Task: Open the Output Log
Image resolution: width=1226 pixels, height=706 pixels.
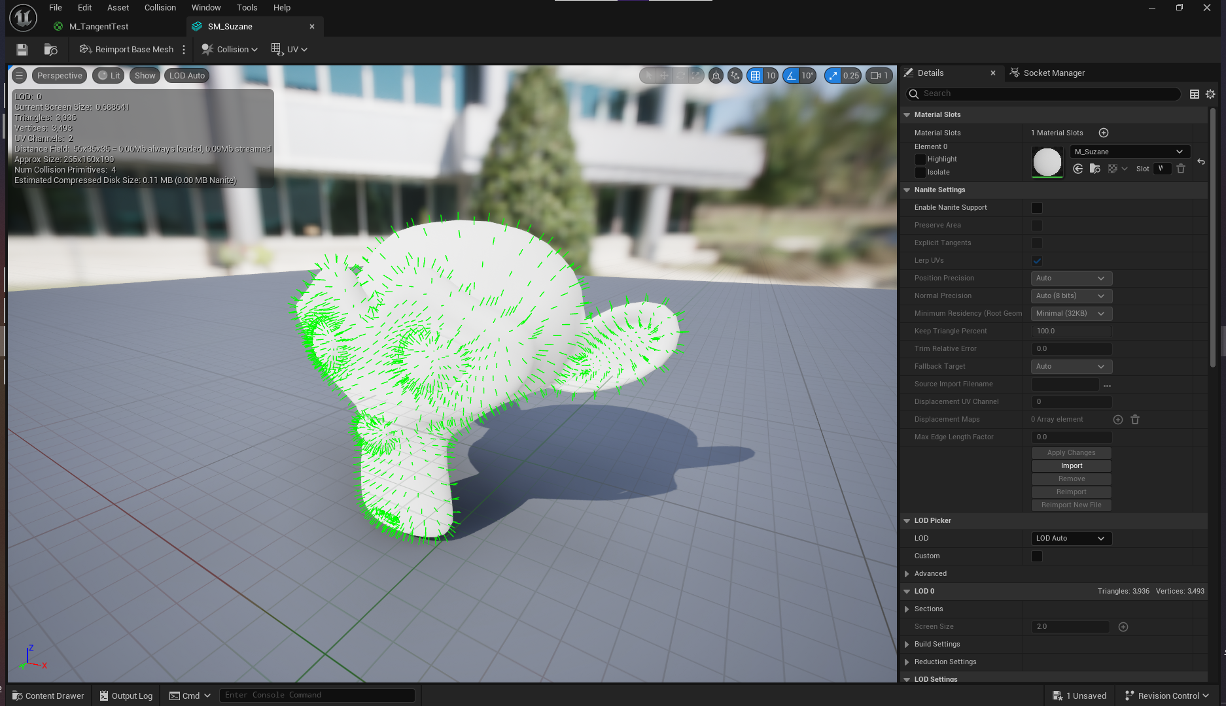Action: coord(126,696)
